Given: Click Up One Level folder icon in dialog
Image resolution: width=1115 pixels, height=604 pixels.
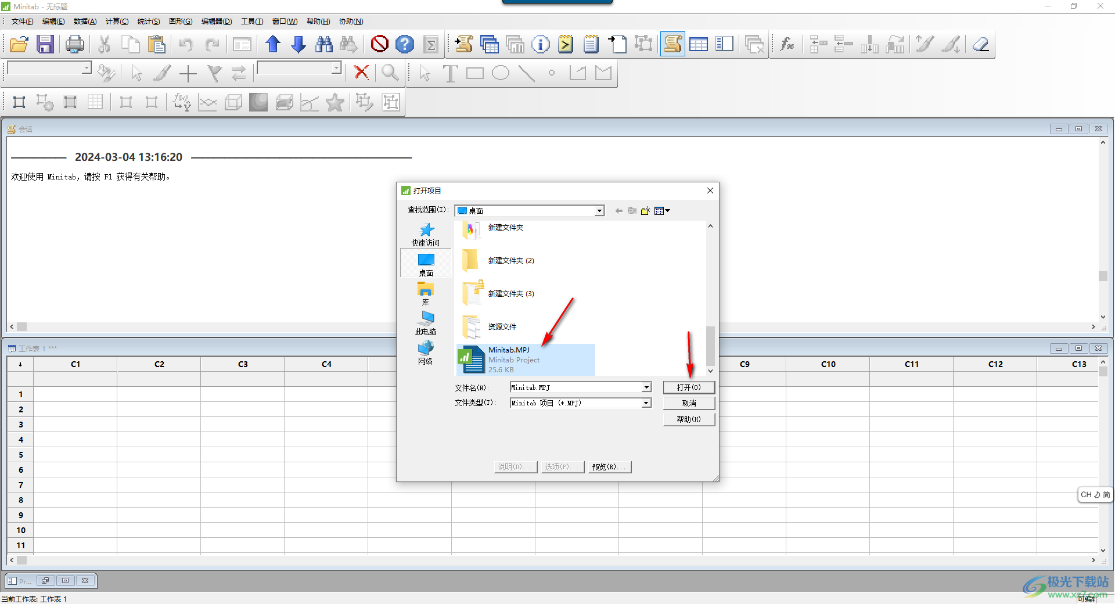Looking at the screenshot, I should pos(632,211).
